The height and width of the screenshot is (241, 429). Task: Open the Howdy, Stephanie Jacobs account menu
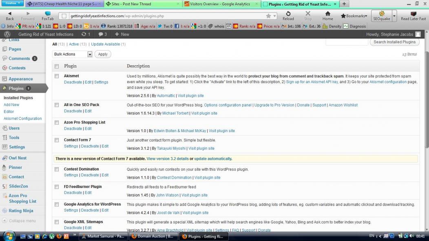coord(393,34)
